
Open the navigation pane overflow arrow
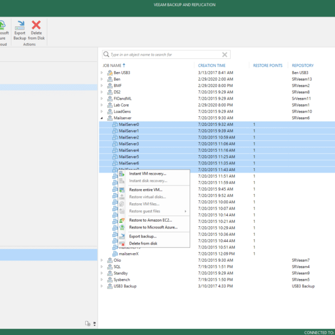point(94,324)
